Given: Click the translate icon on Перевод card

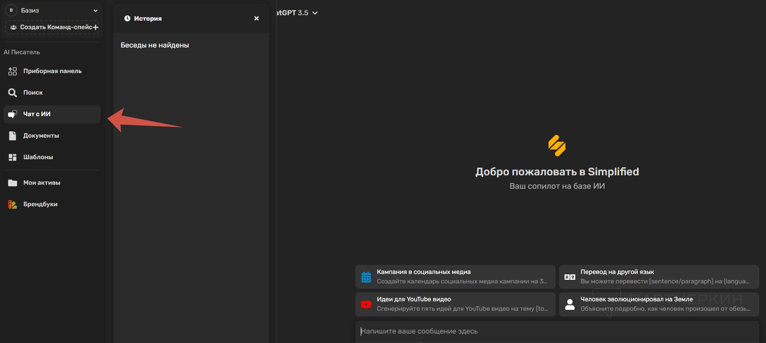Looking at the screenshot, I should (570, 277).
